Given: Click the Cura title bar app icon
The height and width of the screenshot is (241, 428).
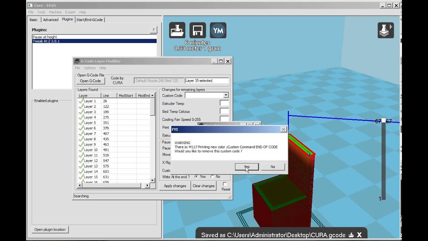Looking at the screenshot, I should (x=30, y=5).
